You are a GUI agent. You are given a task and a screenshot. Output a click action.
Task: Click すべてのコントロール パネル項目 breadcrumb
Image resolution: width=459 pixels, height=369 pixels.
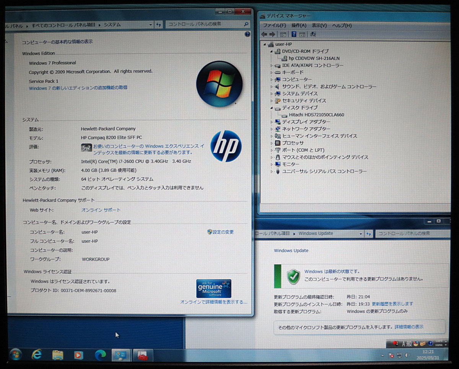[63, 24]
